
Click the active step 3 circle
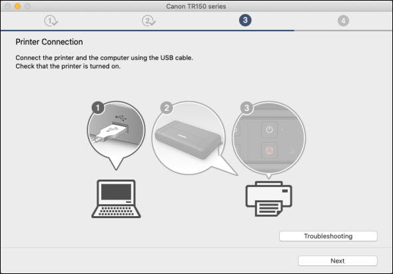[x=245, y=20]
